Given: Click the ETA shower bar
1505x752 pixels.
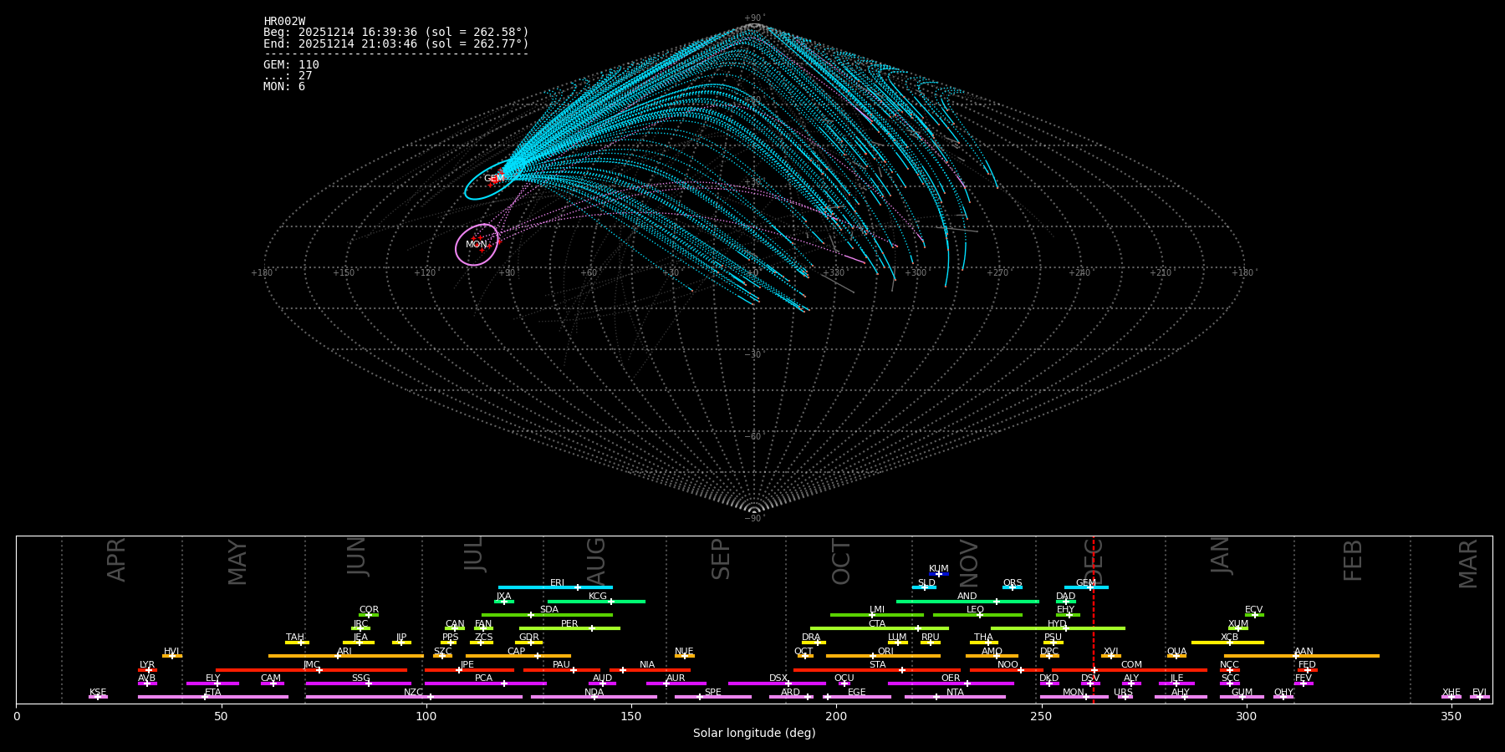Looking at the screenshot, I should tap(213, 697).
